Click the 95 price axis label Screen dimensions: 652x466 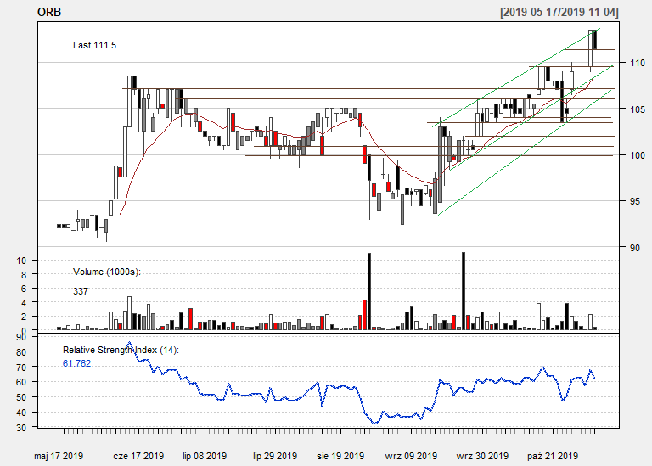pyautogui.click(x=635, y=201)
